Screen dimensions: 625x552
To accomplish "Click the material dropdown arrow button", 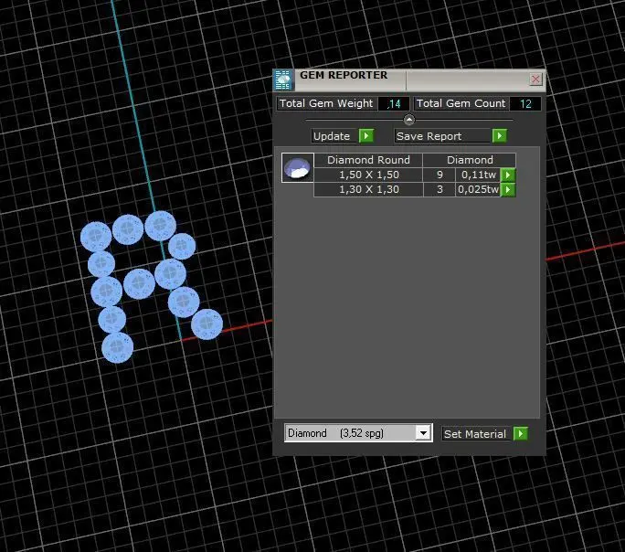I will click(x=423, y=433).
